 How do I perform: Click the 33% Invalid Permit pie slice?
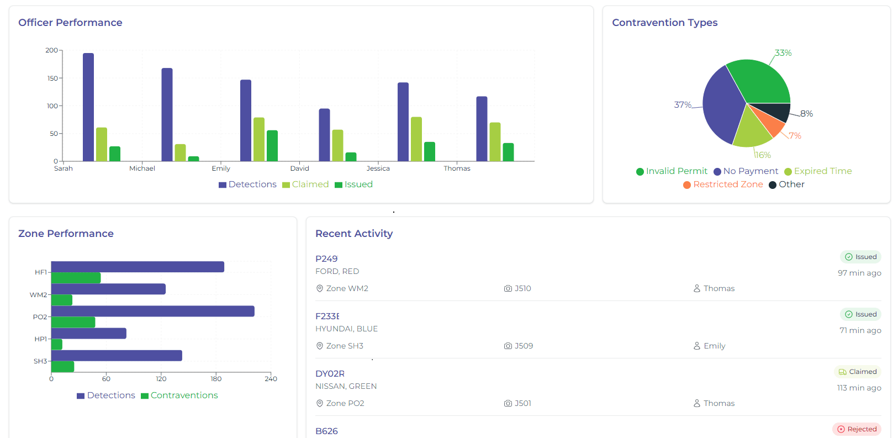pyautogui.click(x=762, y=80)
